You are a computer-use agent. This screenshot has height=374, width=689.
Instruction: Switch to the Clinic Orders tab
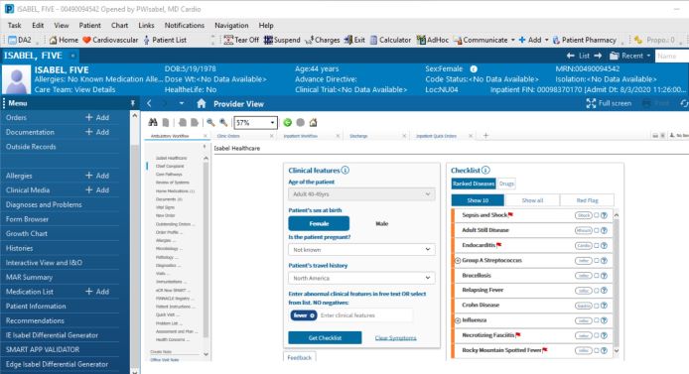pos(228,136)
